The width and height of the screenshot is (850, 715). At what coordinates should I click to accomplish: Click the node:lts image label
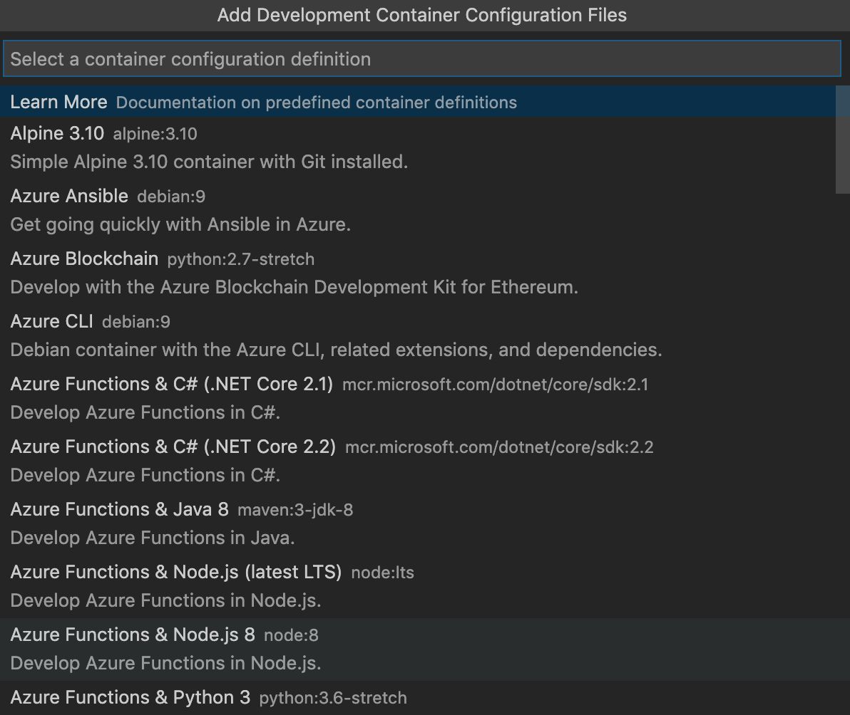pyautogui.click(x=383, y=573)
